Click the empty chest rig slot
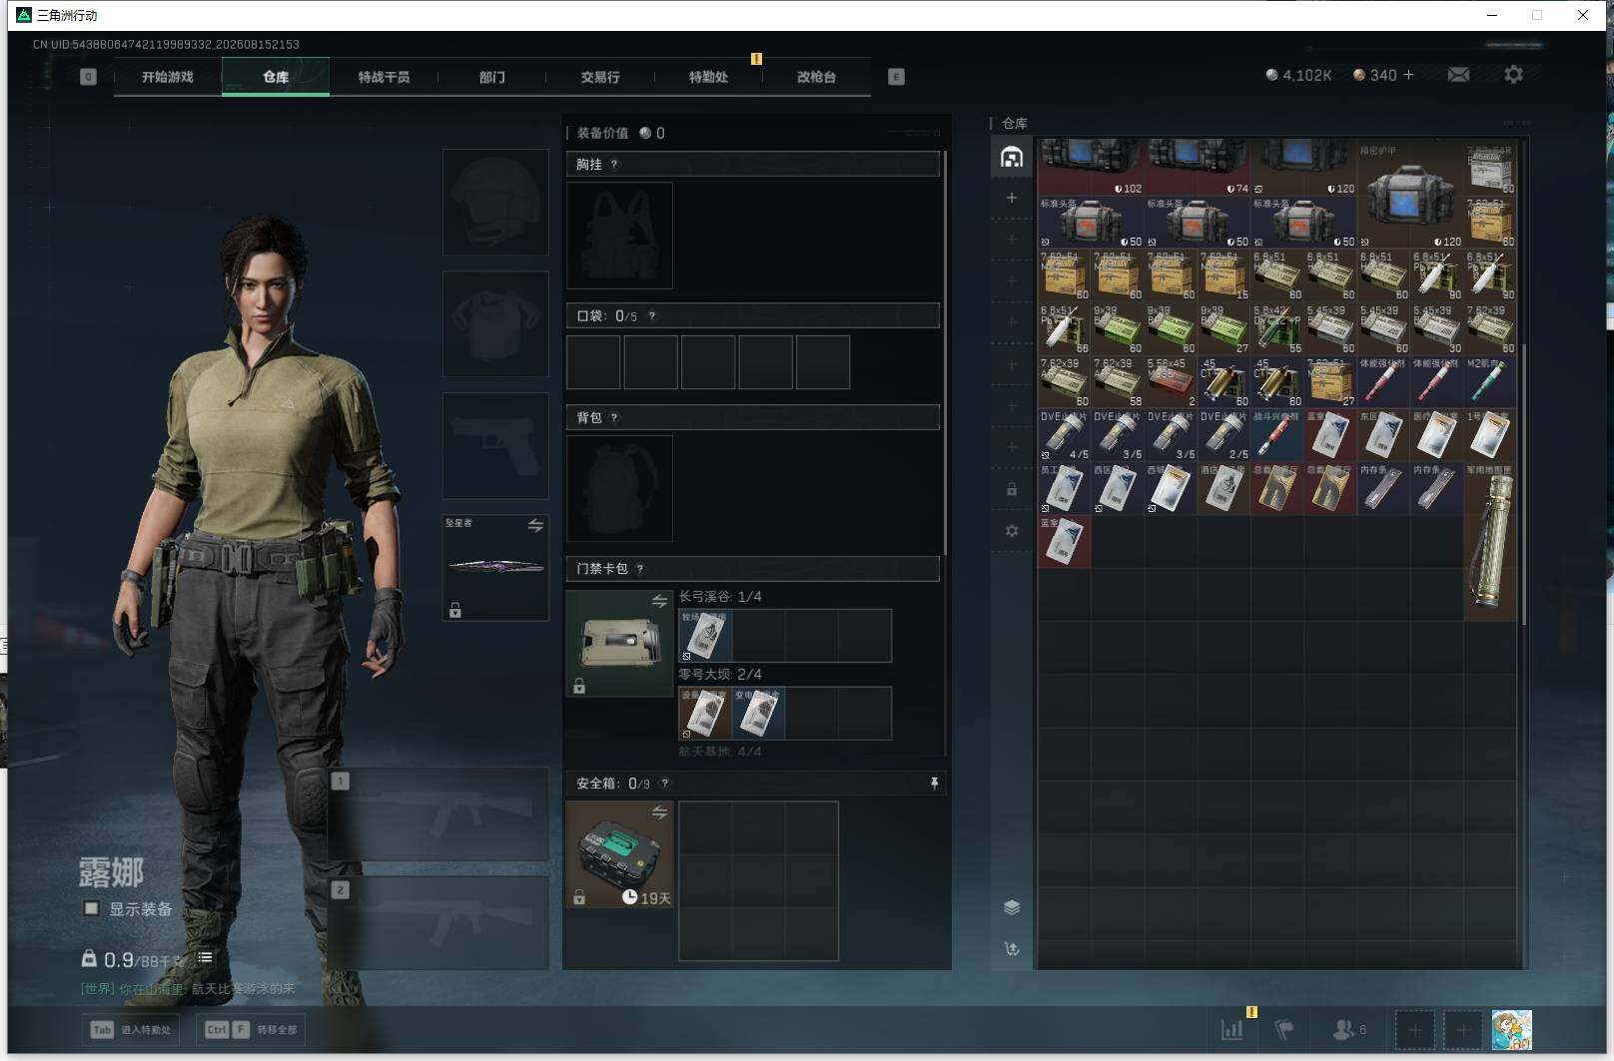Image resolution: width=1614 pixels, height=1061 pixels. tap(619, 236)
